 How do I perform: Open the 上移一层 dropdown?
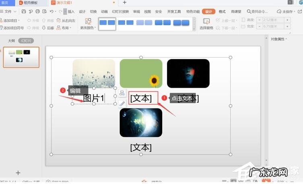click(227, 21)
